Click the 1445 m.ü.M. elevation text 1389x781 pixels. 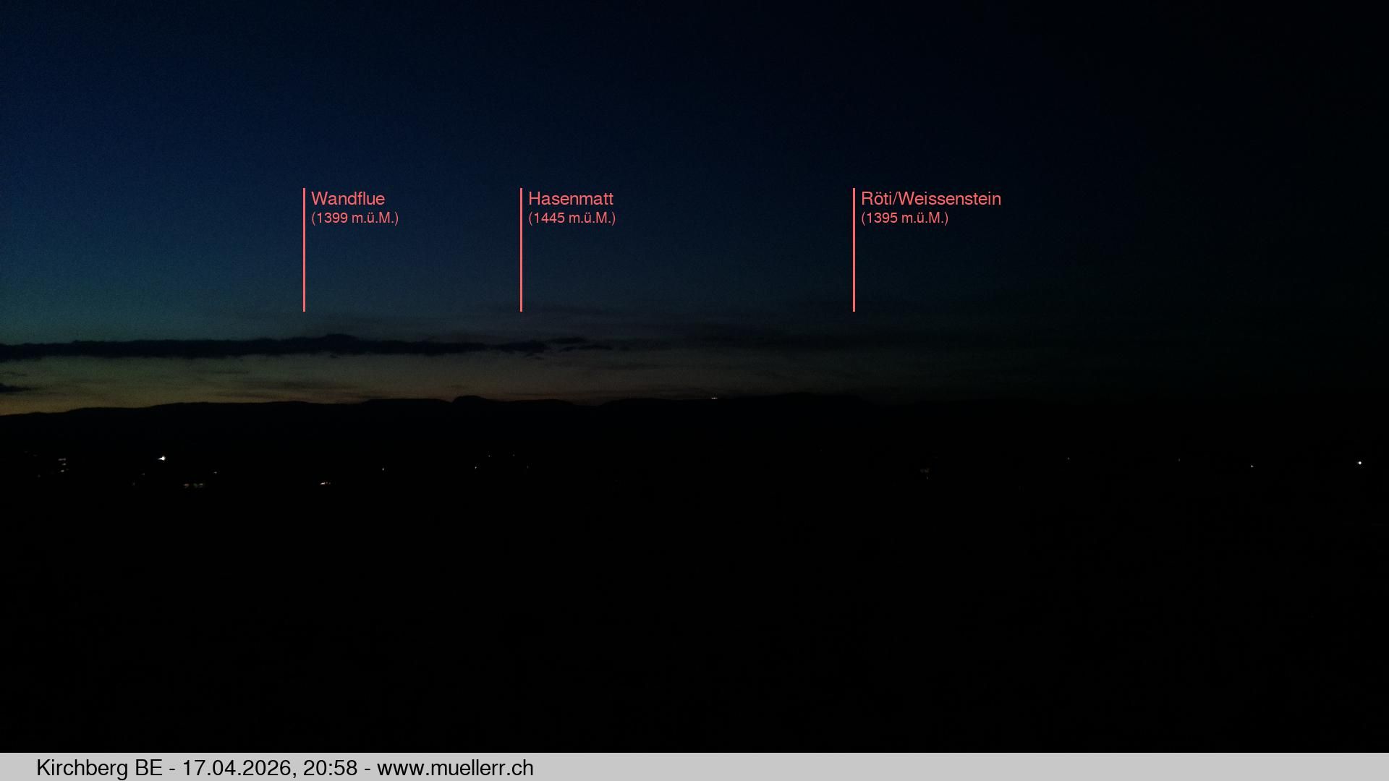[x=572, y=218]
